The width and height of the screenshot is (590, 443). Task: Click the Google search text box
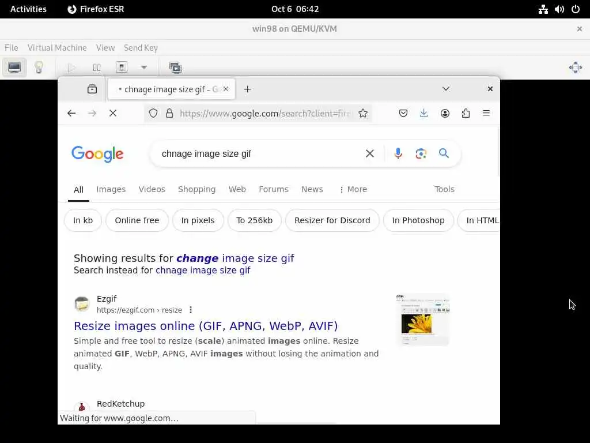(x=260, y=153)
